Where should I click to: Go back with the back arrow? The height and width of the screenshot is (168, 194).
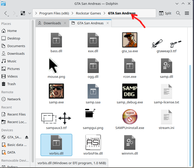(x=6, y=13)
